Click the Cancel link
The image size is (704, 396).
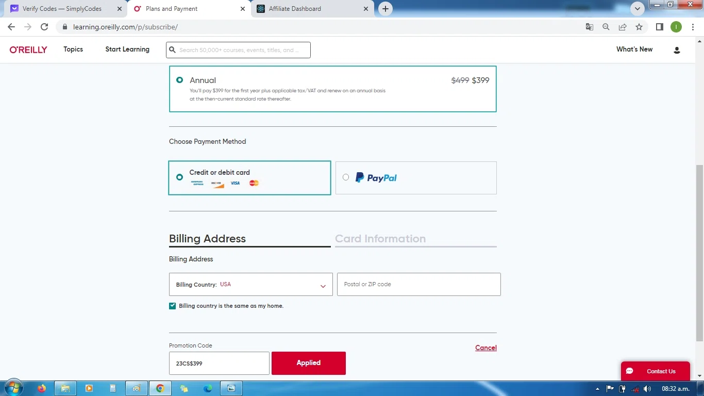486,348
